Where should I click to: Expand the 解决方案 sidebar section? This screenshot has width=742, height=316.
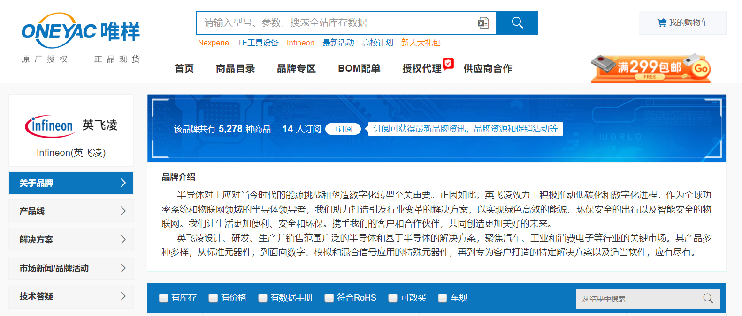point(71,240)
